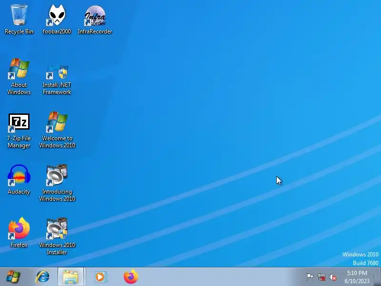Select Introducing Windows 2010 video shortcut

(x=57, y=183)
